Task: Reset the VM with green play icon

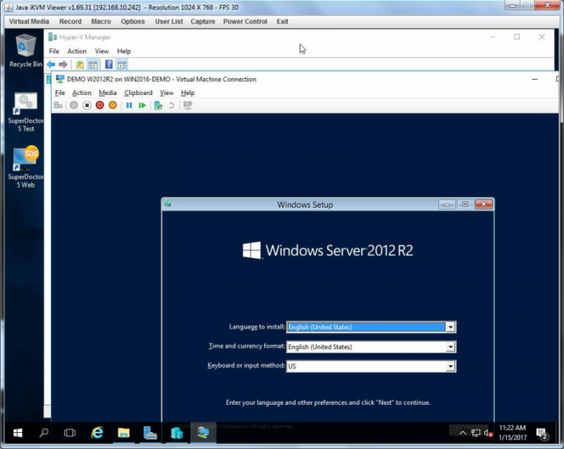Action: [x=142, y=105]
